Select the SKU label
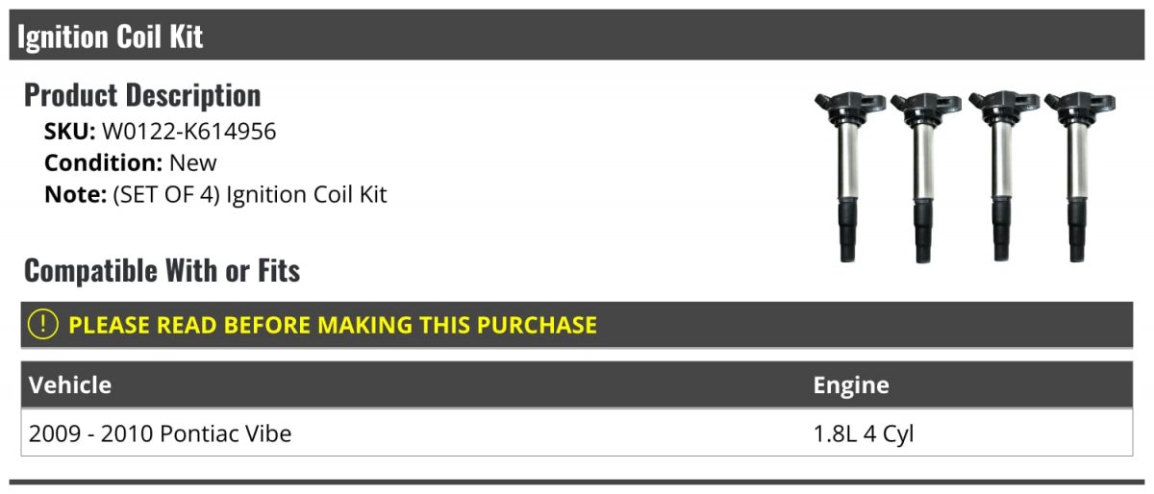Screen dimensions: 1154x494 tap(69, 132)
